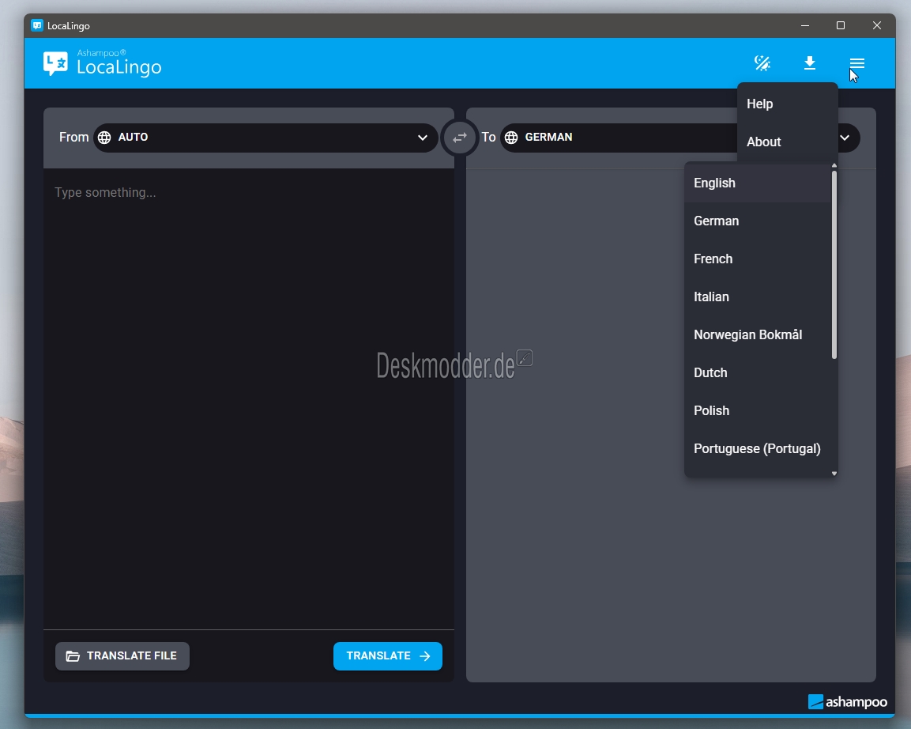The image size is (911, 729).
Task: Maximize the LocaLingo window
Action: [x=841, y=25]
